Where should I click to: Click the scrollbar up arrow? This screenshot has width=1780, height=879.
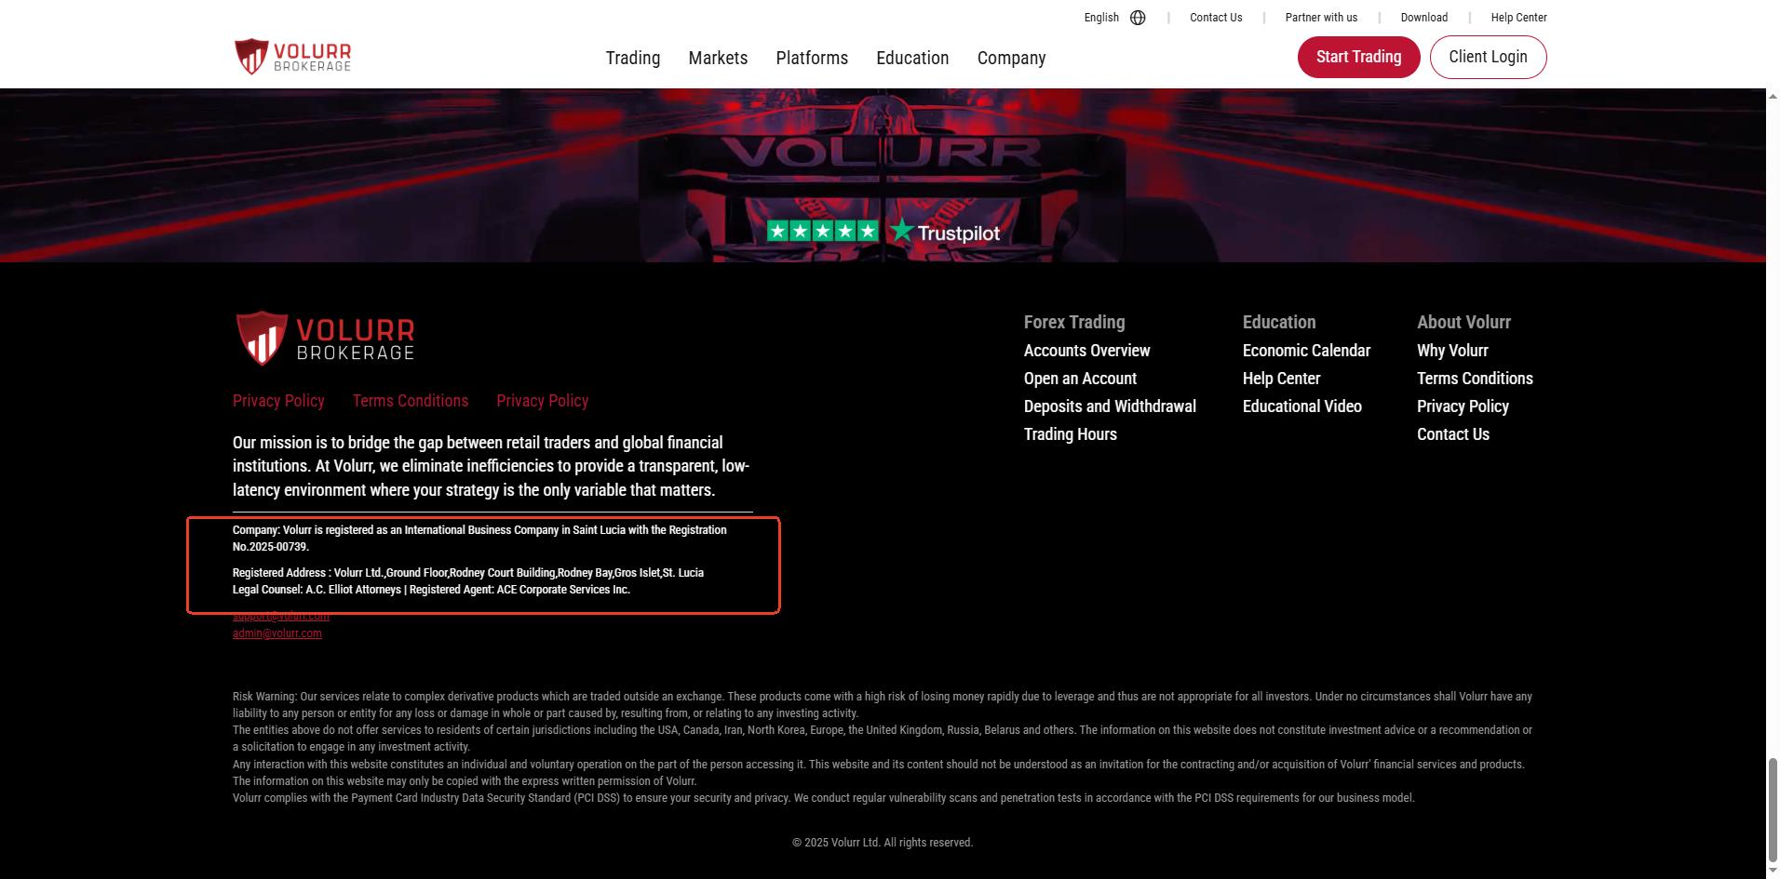pyautogui.click(x=1772, y=97)
